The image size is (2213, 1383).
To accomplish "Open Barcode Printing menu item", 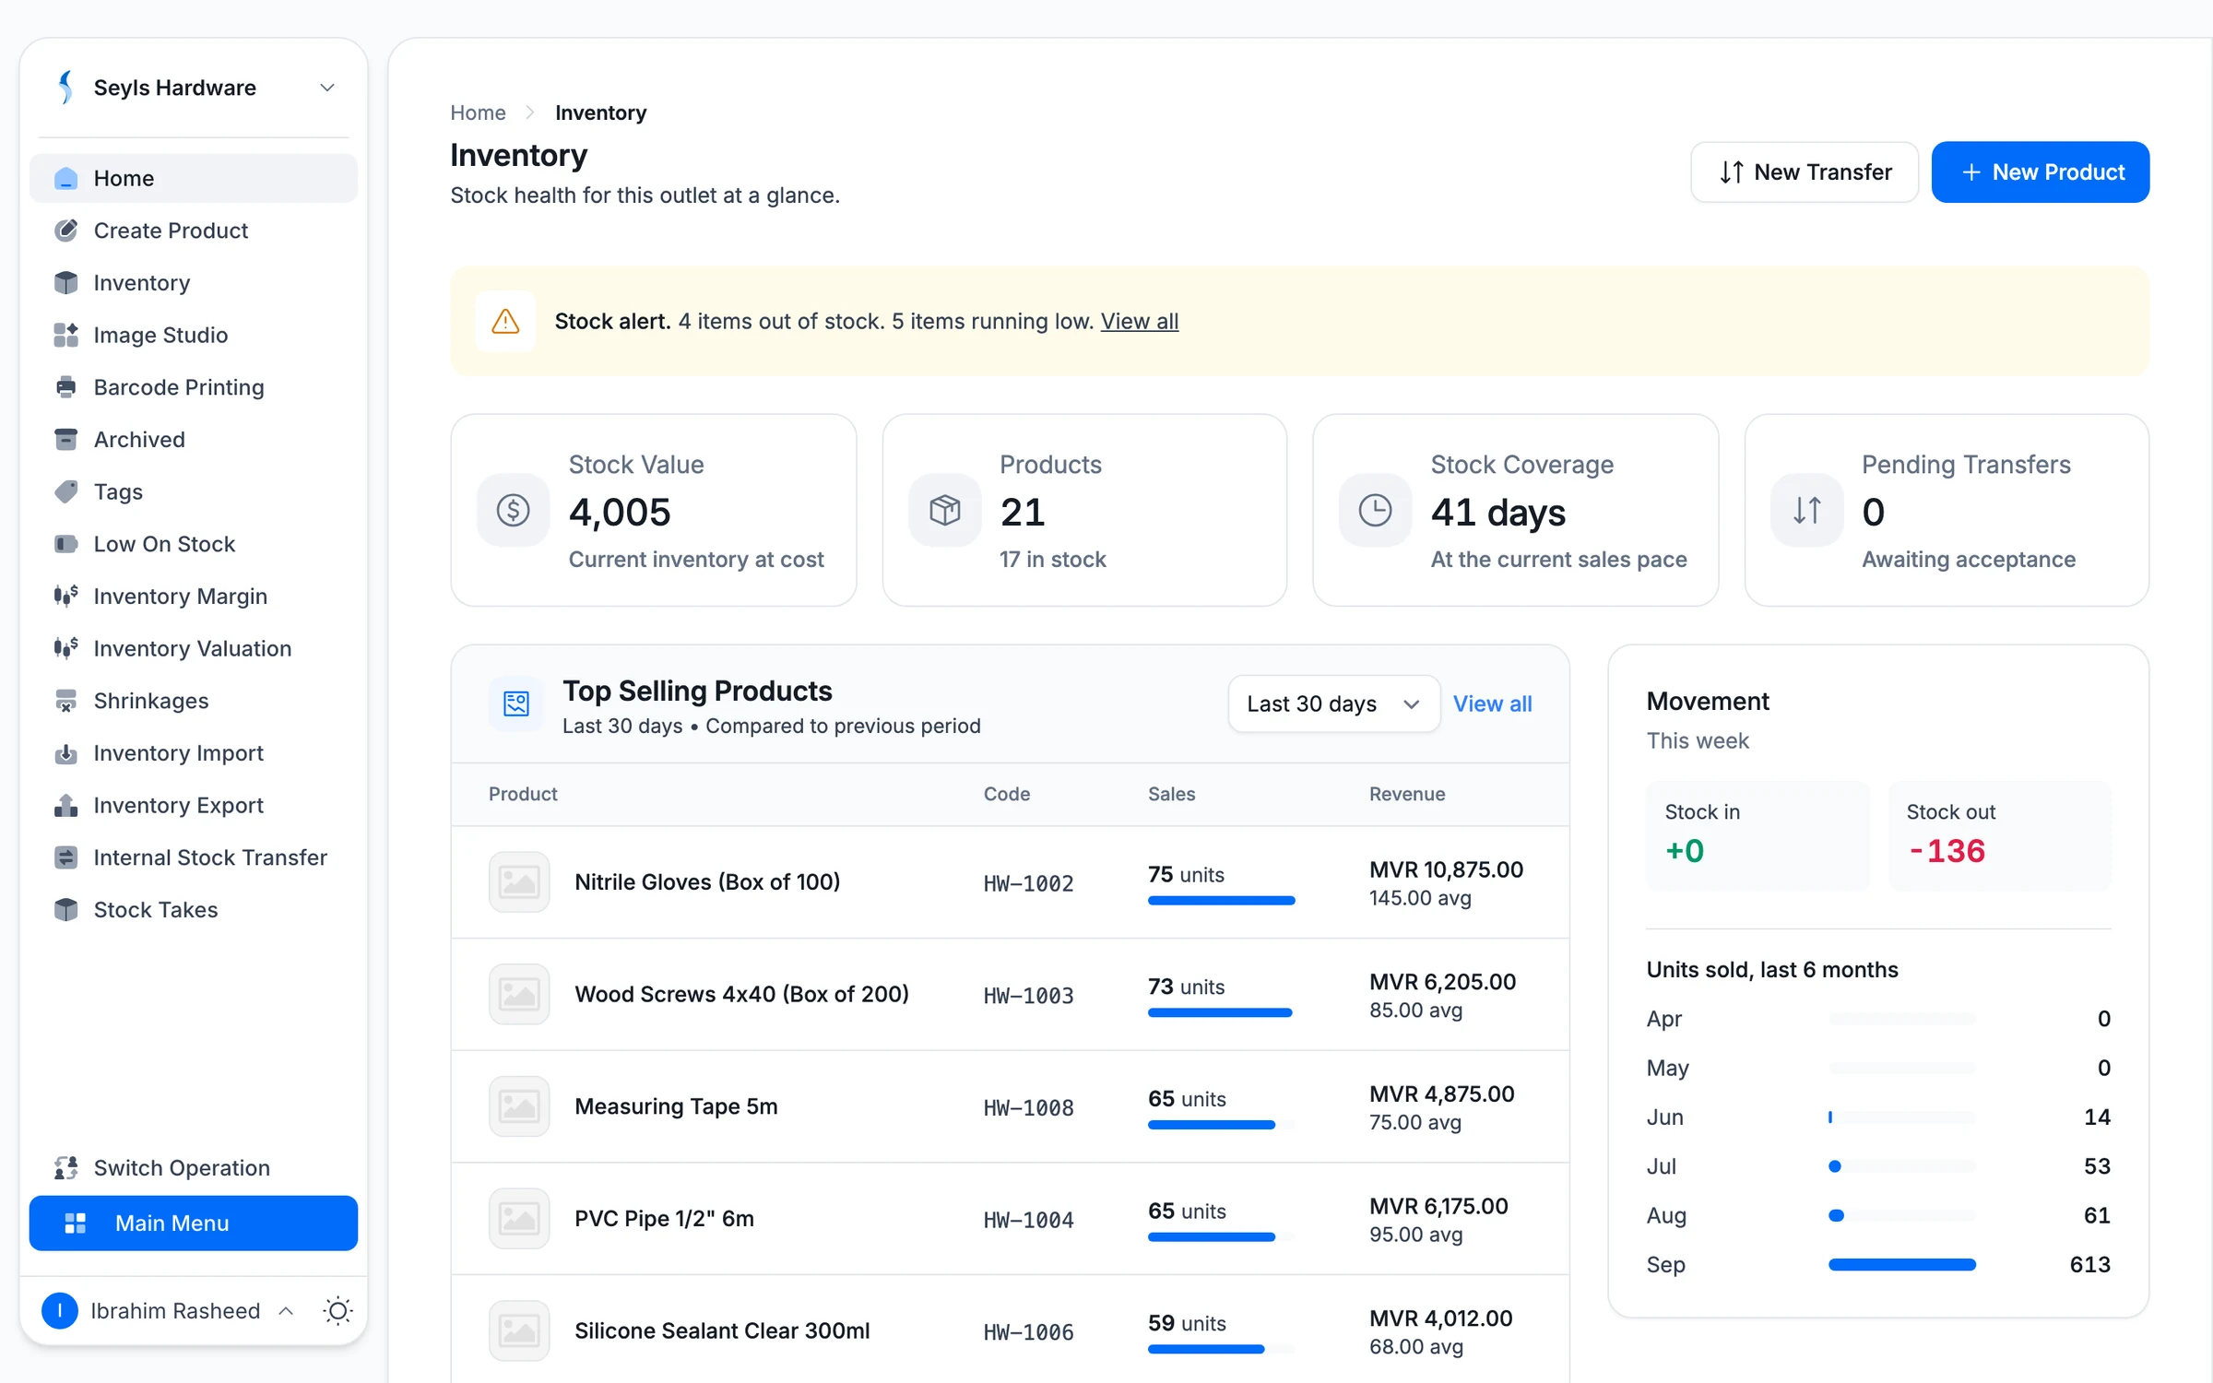I will click(x=194, y=387).
